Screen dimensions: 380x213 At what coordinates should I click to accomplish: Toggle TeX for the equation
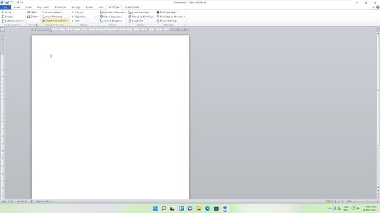tap(136, 21)
